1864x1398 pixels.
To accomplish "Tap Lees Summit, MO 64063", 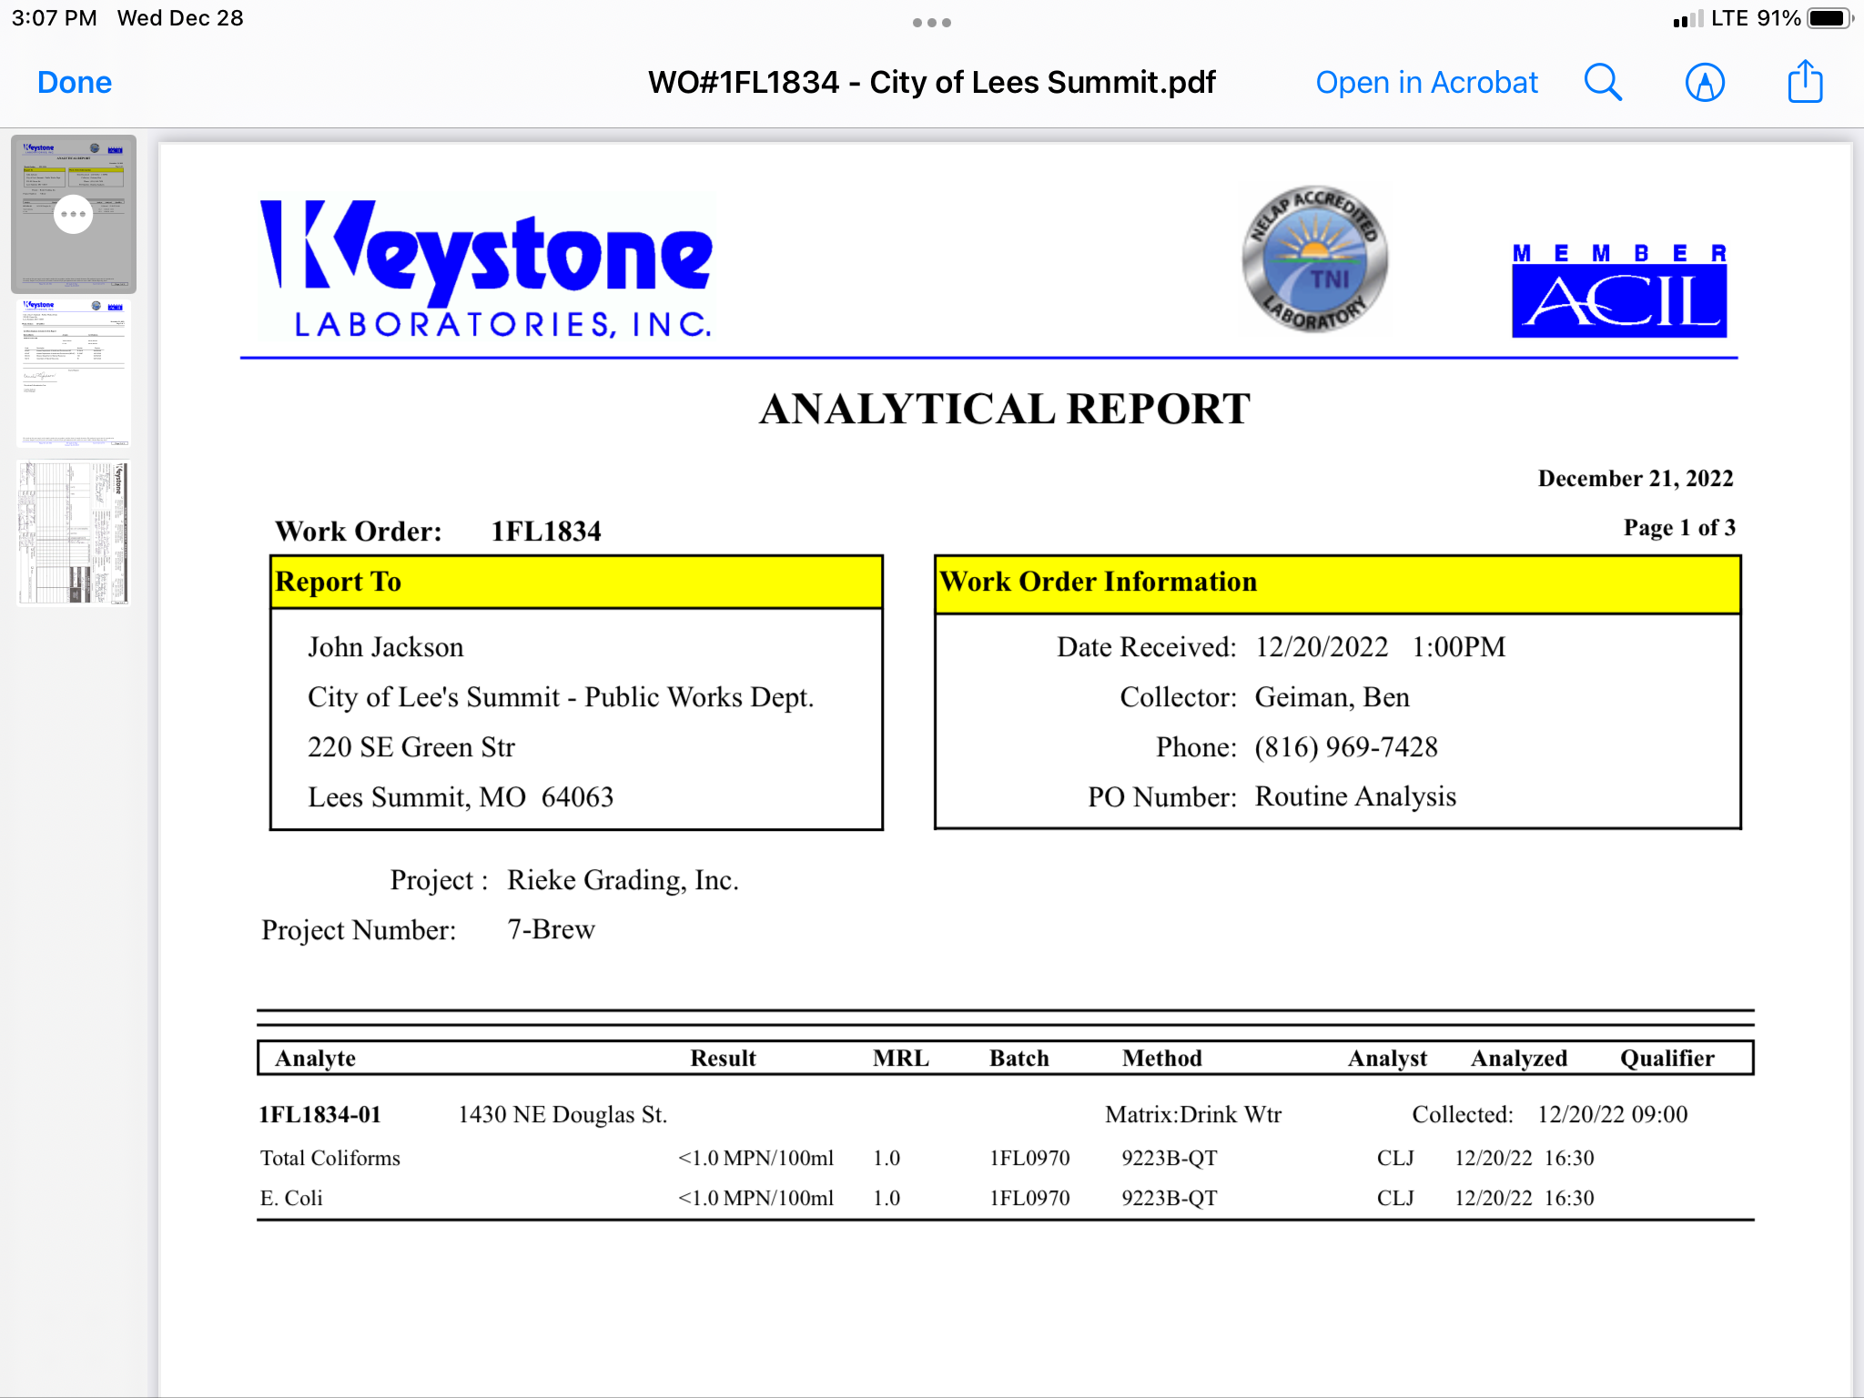I will click(x=461, y=797).
